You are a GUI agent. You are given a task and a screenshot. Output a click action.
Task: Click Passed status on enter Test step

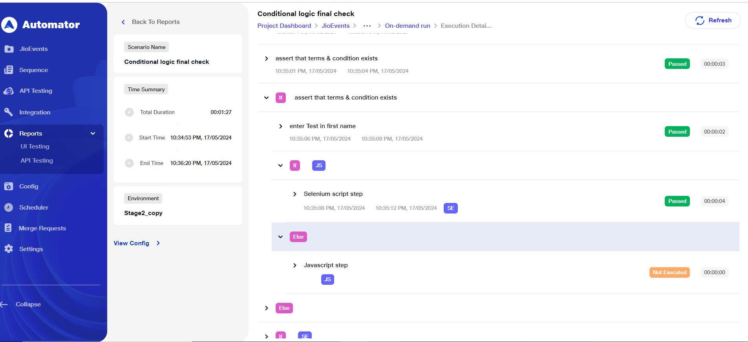click(x=677, y=132)
